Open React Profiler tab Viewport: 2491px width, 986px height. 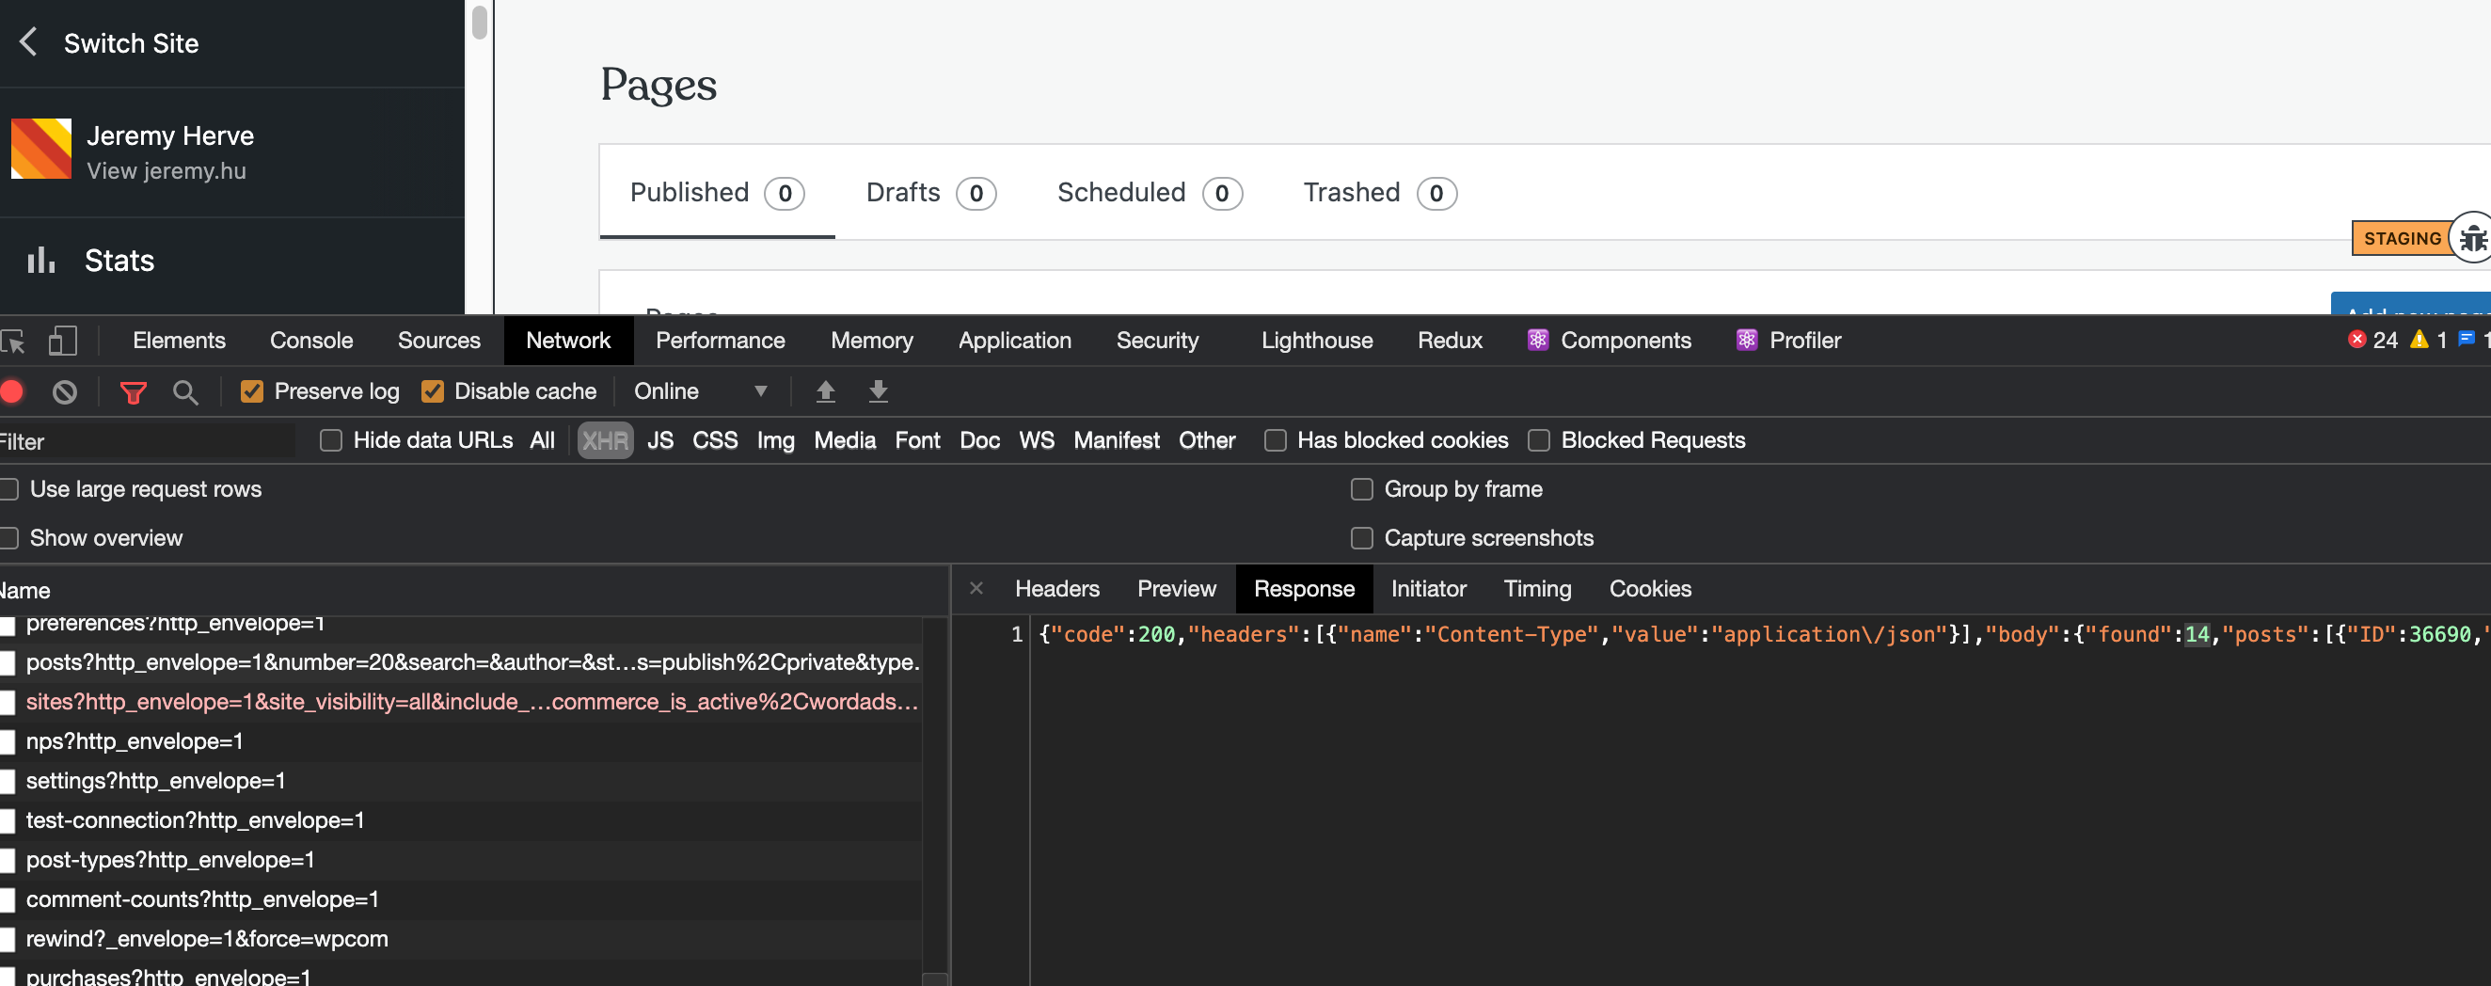point(1789,341)
